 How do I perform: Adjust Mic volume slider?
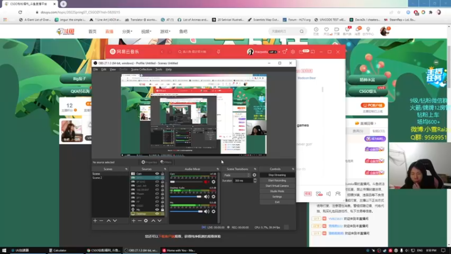click(x=186, y=211)
